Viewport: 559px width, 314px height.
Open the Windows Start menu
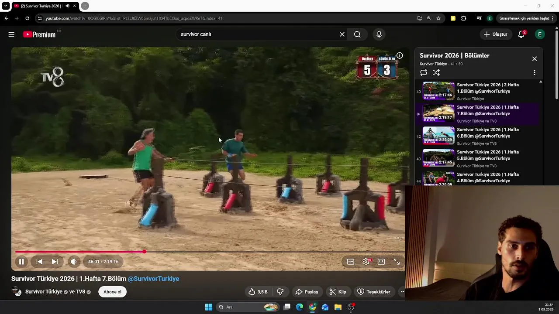coord(209,307)
